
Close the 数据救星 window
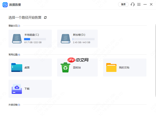(151, 4)
